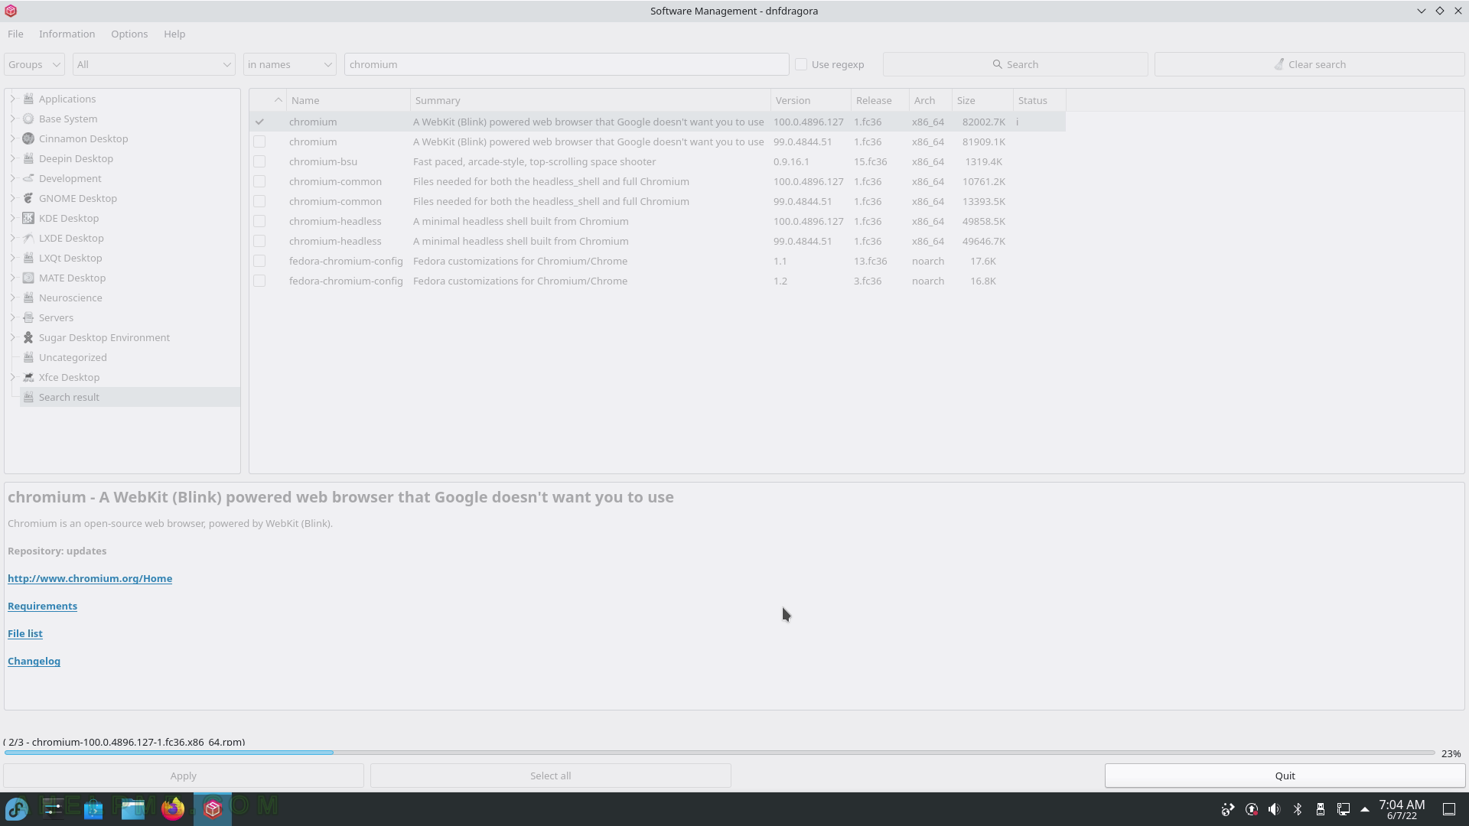Open the Changelog link
Image resolution: width=1469 pixels, height=826 pixels.
click(34, 661)
